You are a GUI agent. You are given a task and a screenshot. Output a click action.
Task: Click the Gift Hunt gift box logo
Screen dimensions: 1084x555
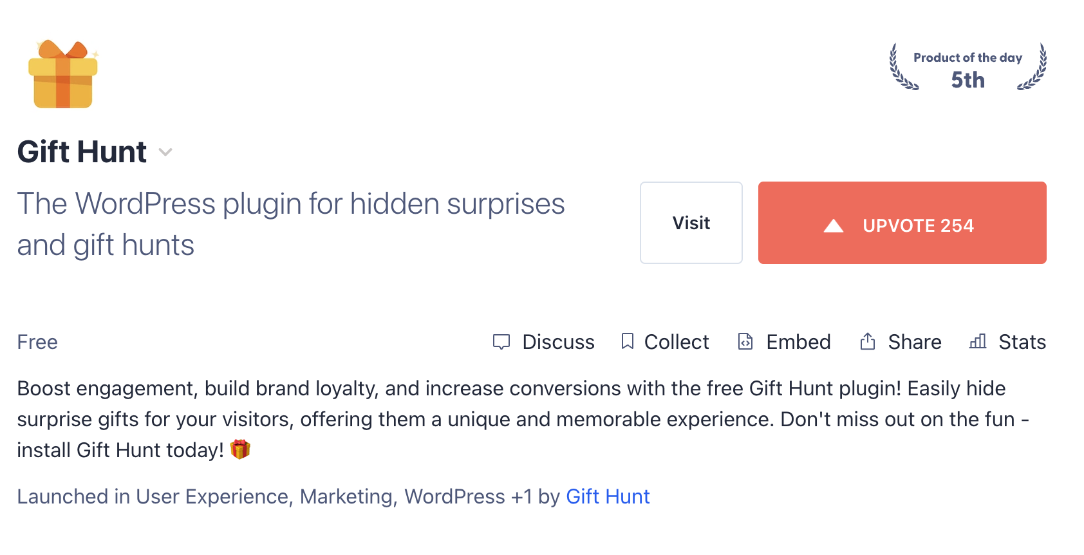[63, 75]
